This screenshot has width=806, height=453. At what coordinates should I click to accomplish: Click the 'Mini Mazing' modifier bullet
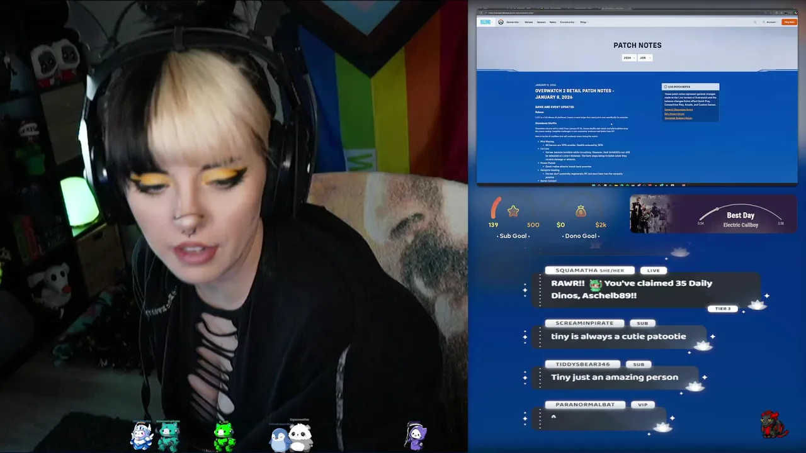coord(547,142)
